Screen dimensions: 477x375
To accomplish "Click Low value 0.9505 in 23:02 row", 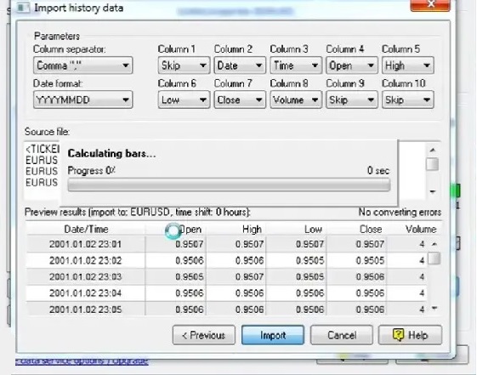I will pos(310,261).
